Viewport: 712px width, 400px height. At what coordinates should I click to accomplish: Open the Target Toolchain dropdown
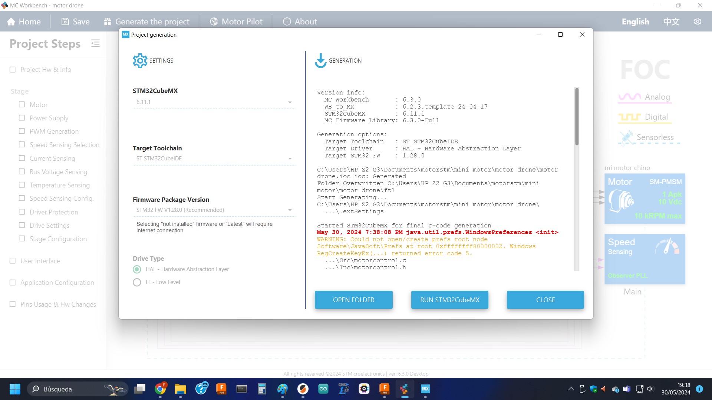click(290, 159)
